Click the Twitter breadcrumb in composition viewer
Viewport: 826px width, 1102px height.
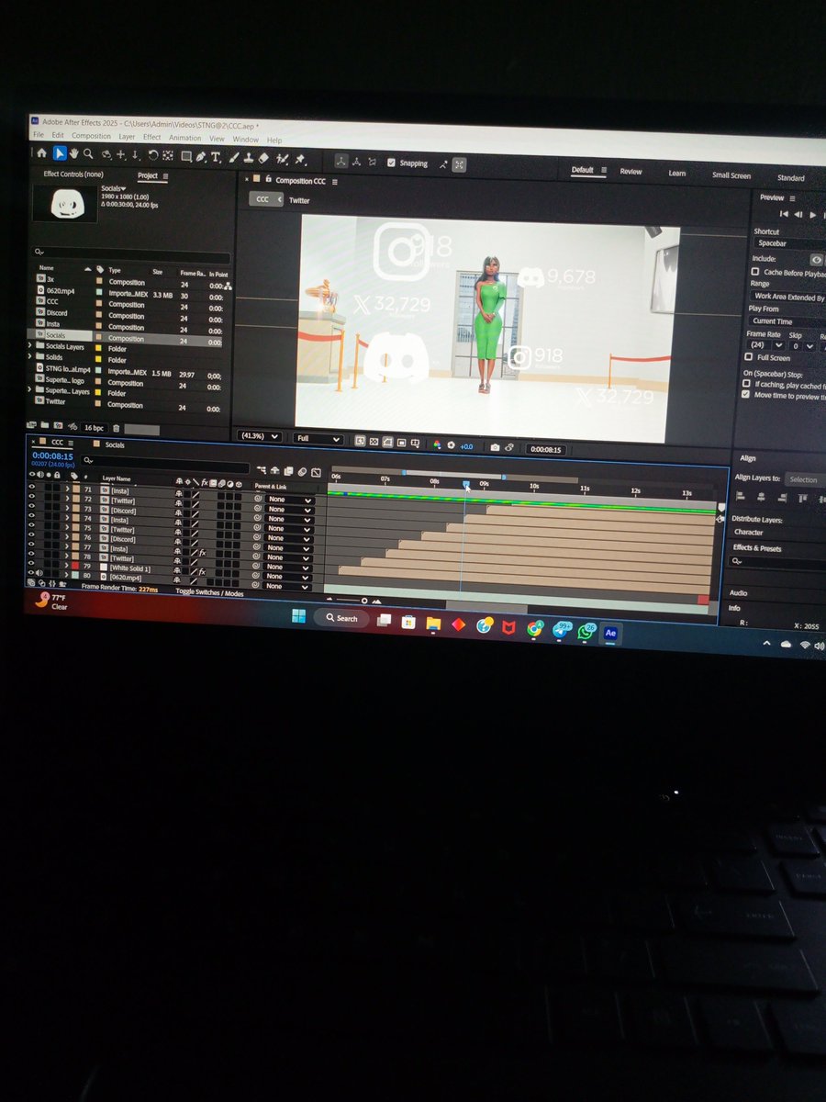[x=299, y=199]
